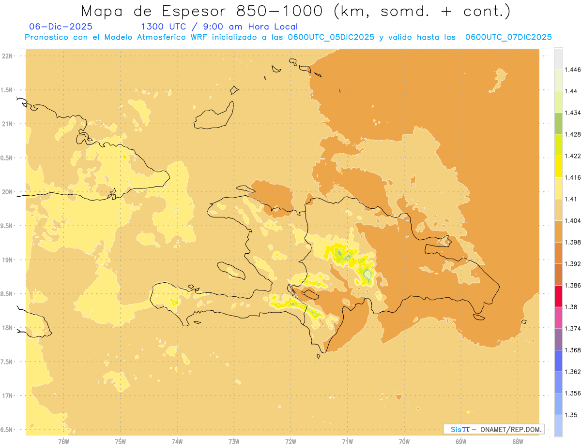Click the colorbar value '1.428'

point(573,134)
